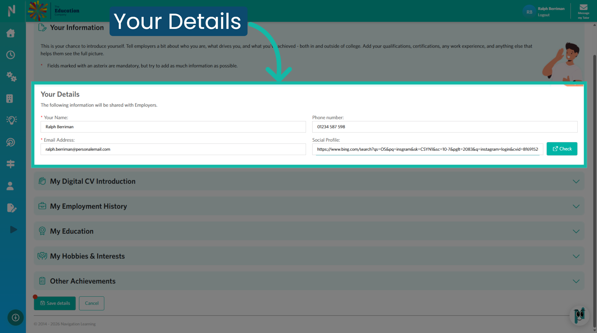Click the circular plus icon in sidebar
This screenshot has width=597, height=333.
[16, 317]
